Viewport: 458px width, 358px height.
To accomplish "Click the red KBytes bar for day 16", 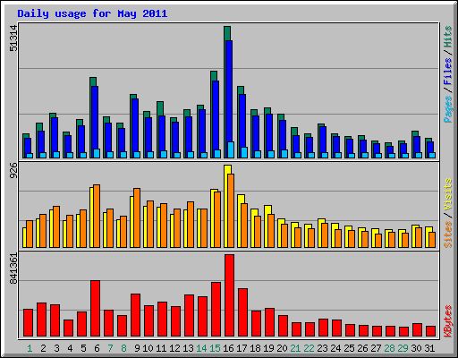I will click(229, 295).
